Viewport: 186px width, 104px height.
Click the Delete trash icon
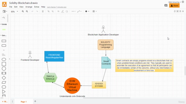point(43,11)
